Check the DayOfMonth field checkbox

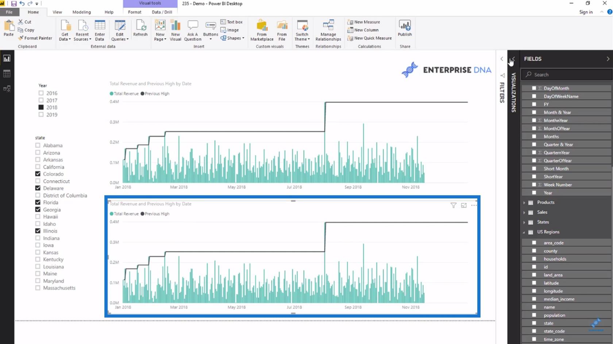click(534, 88)
